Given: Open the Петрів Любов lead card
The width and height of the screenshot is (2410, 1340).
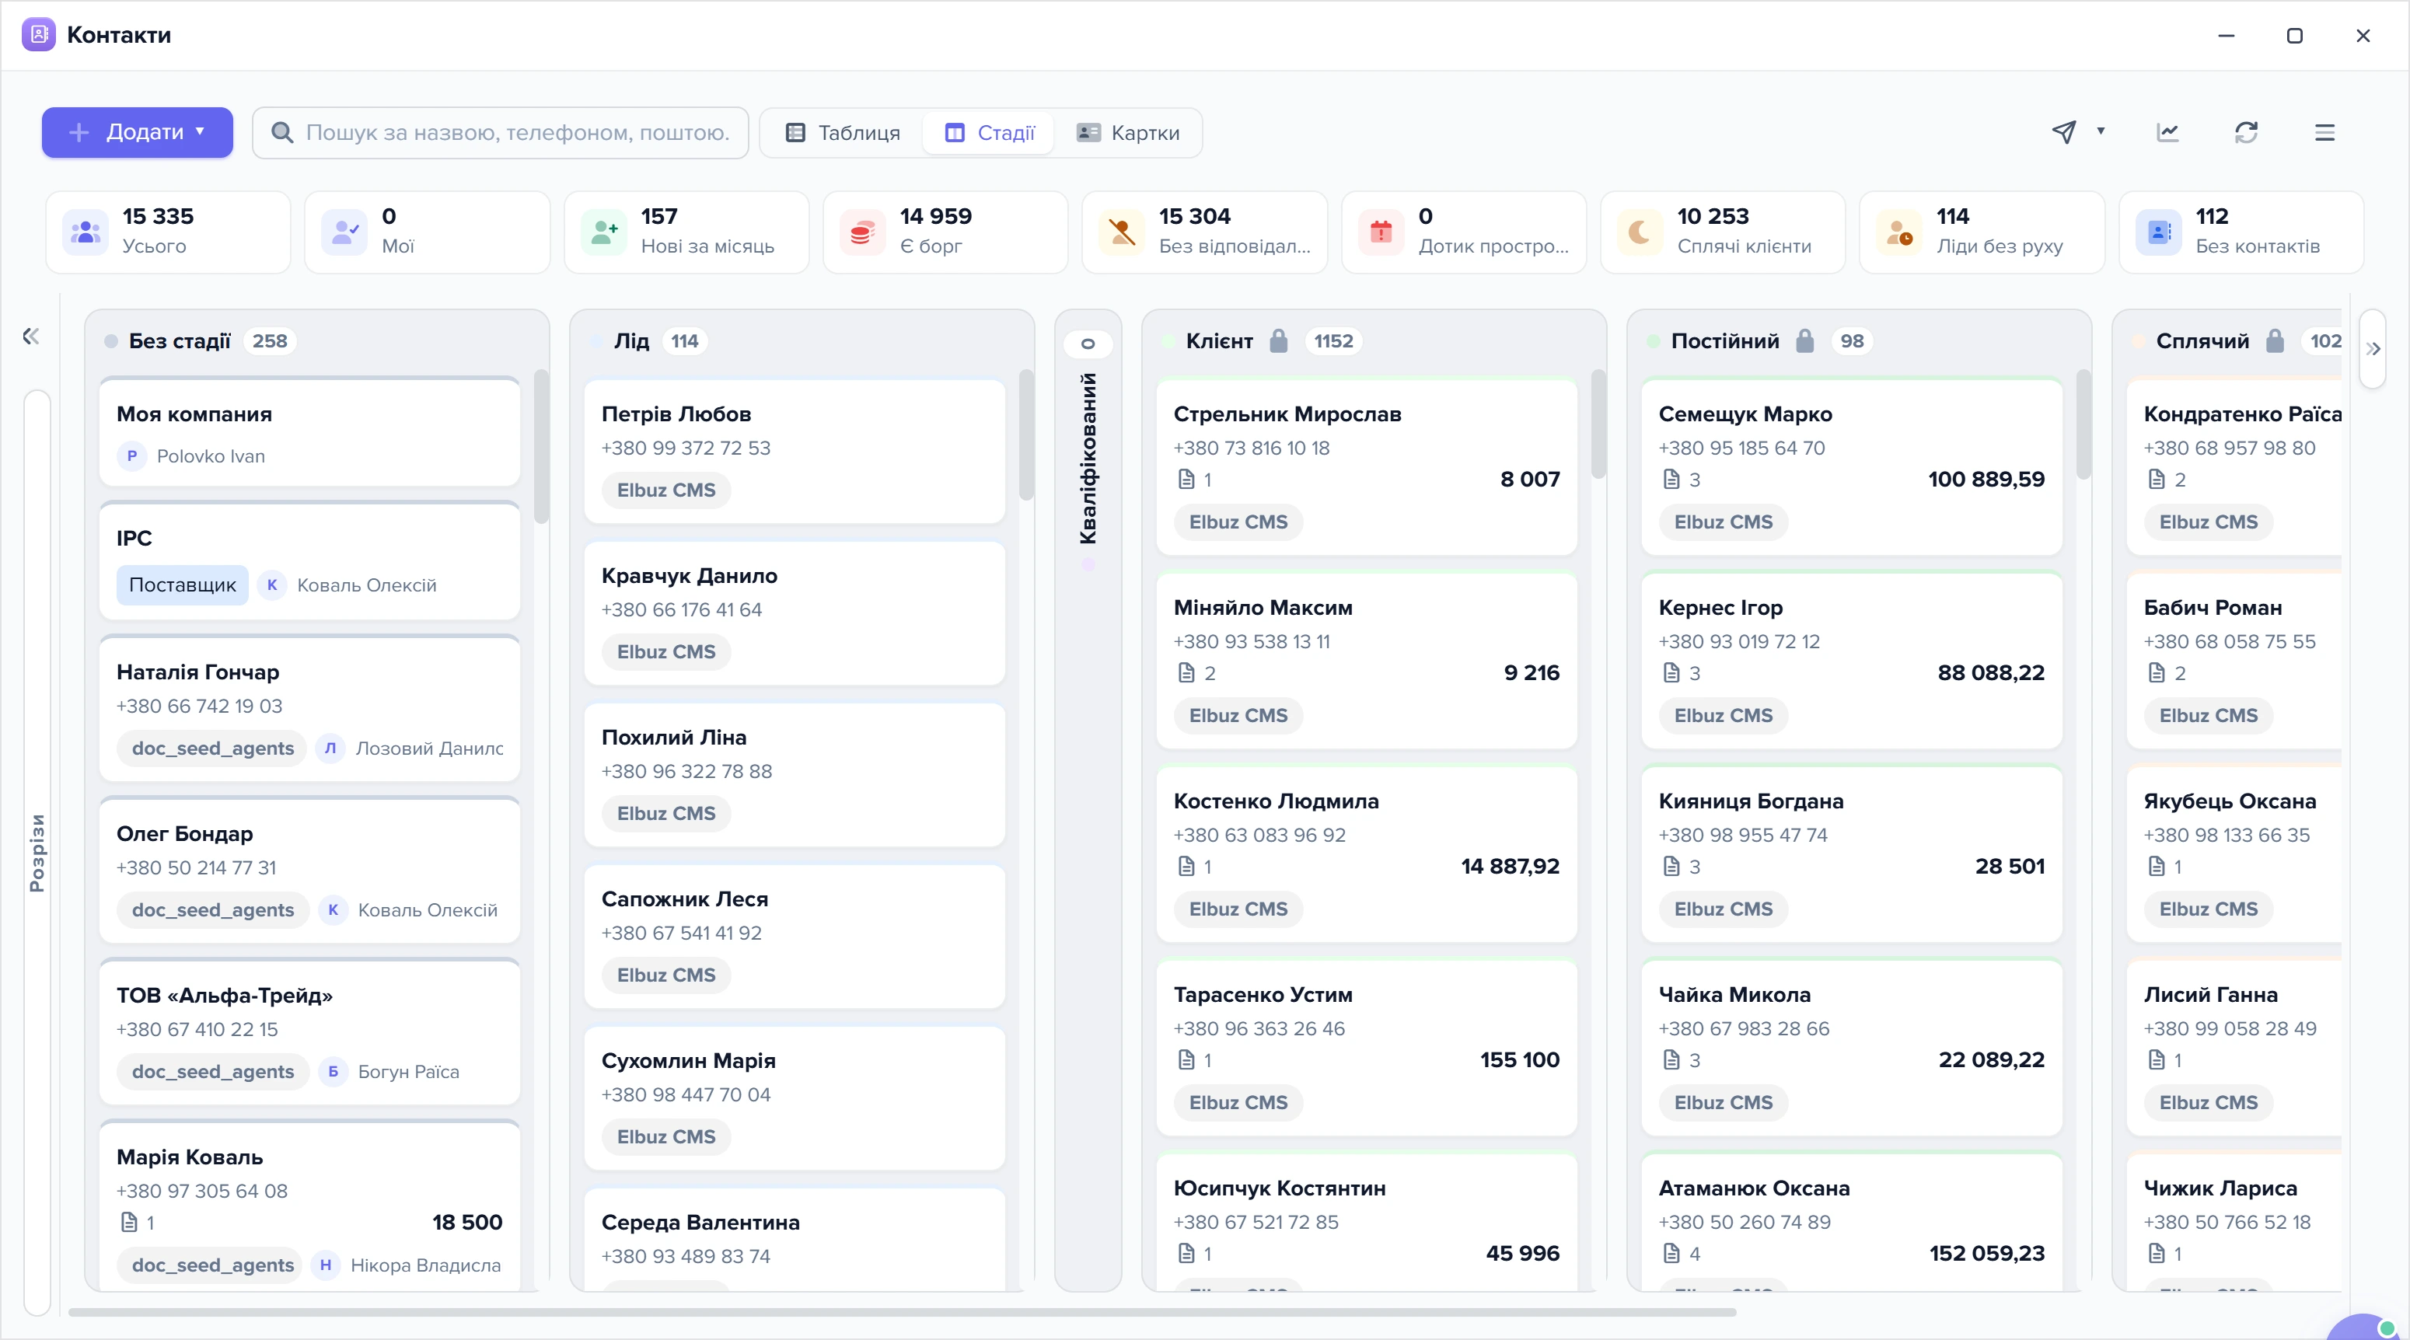Looking at the screenshot, I should point(795,451).
